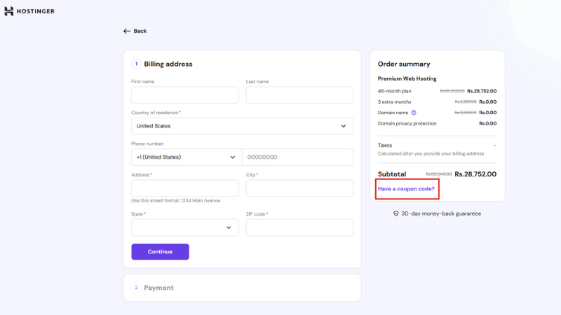Click the 'Premium Web Hosting' product title

(x=407, y=78)
